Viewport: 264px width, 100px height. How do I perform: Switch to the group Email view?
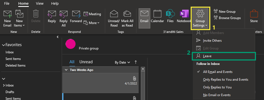coord(144,19)
